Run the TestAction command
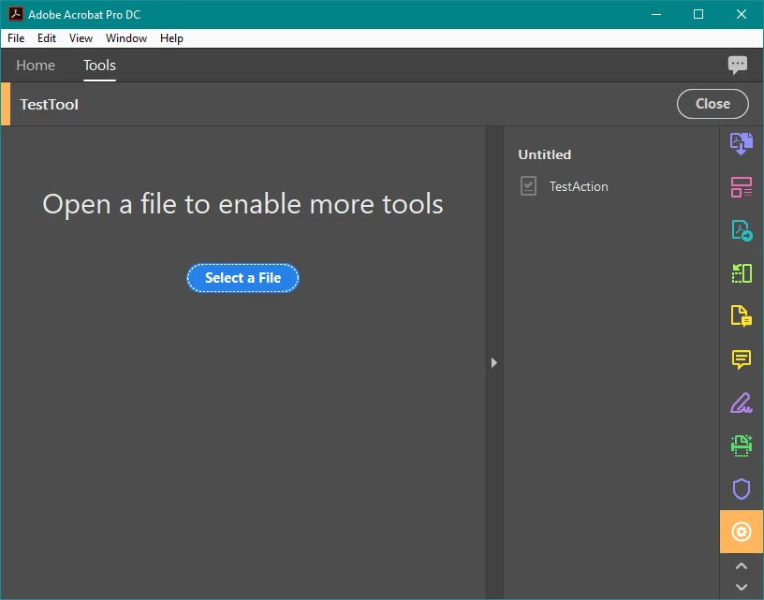 [579, 186]
